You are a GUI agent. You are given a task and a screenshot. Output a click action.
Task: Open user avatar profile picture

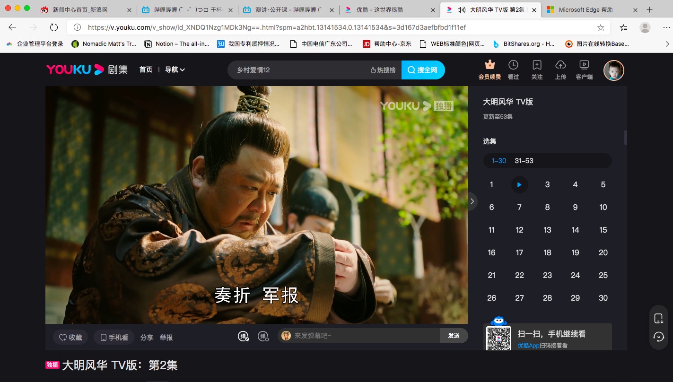point(614,70)
